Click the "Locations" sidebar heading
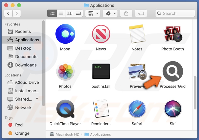This screenshot has height=140, width=199. pyautogui.click(x=13, y=75)
